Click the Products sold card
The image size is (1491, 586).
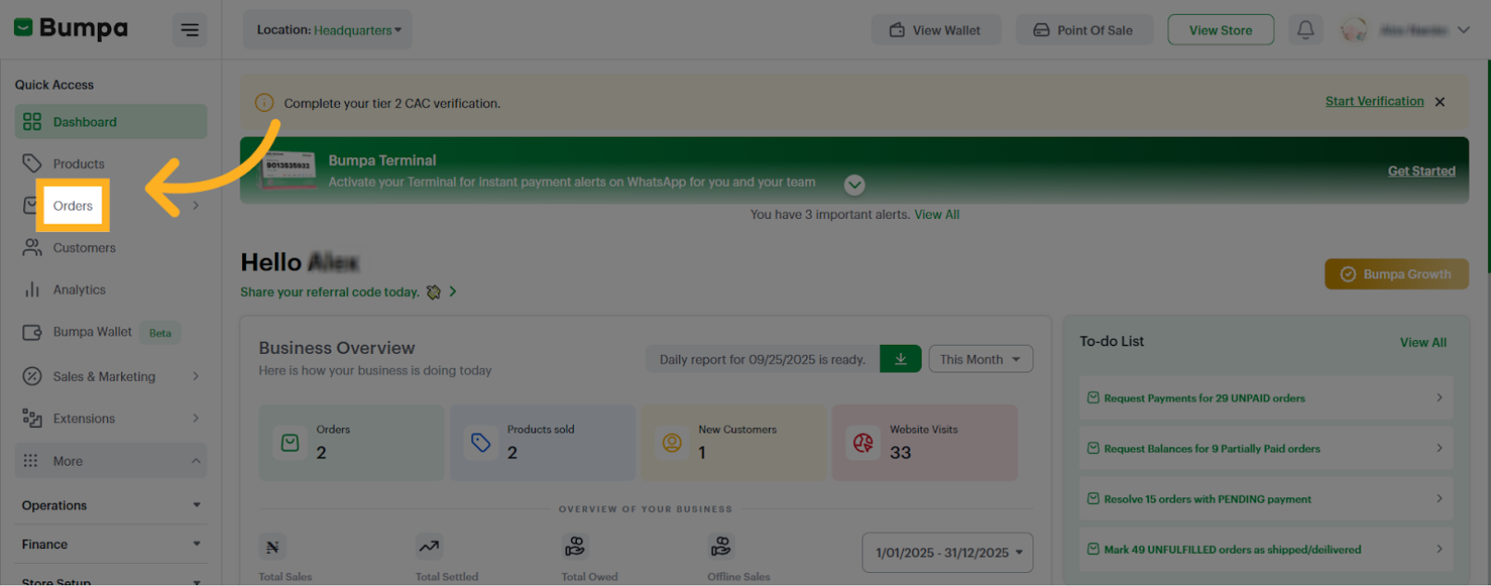tap(543, 442)
